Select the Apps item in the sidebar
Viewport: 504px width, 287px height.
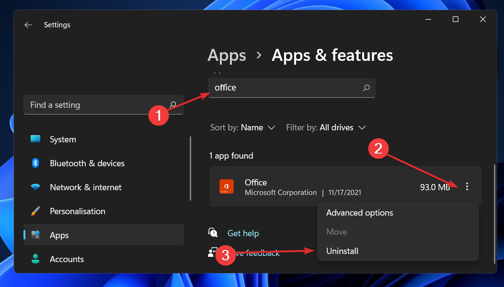[103, 235]
